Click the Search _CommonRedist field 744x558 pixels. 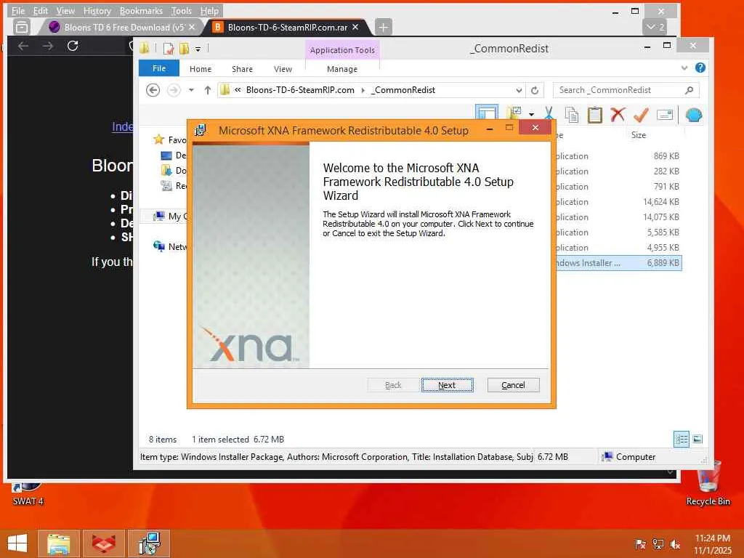[x=619, y=89]
